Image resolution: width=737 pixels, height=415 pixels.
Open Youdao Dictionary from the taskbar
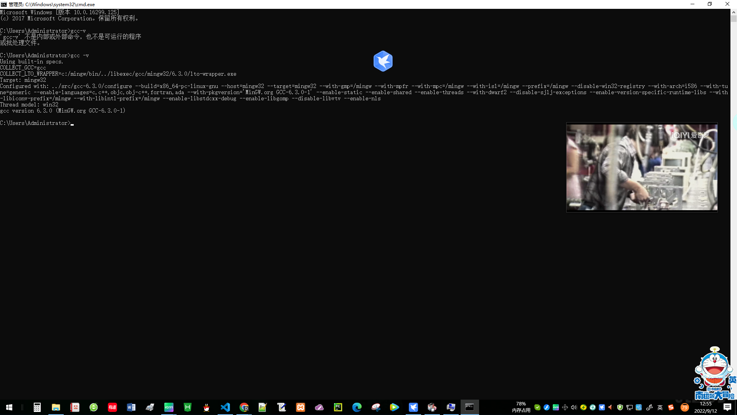112,407
